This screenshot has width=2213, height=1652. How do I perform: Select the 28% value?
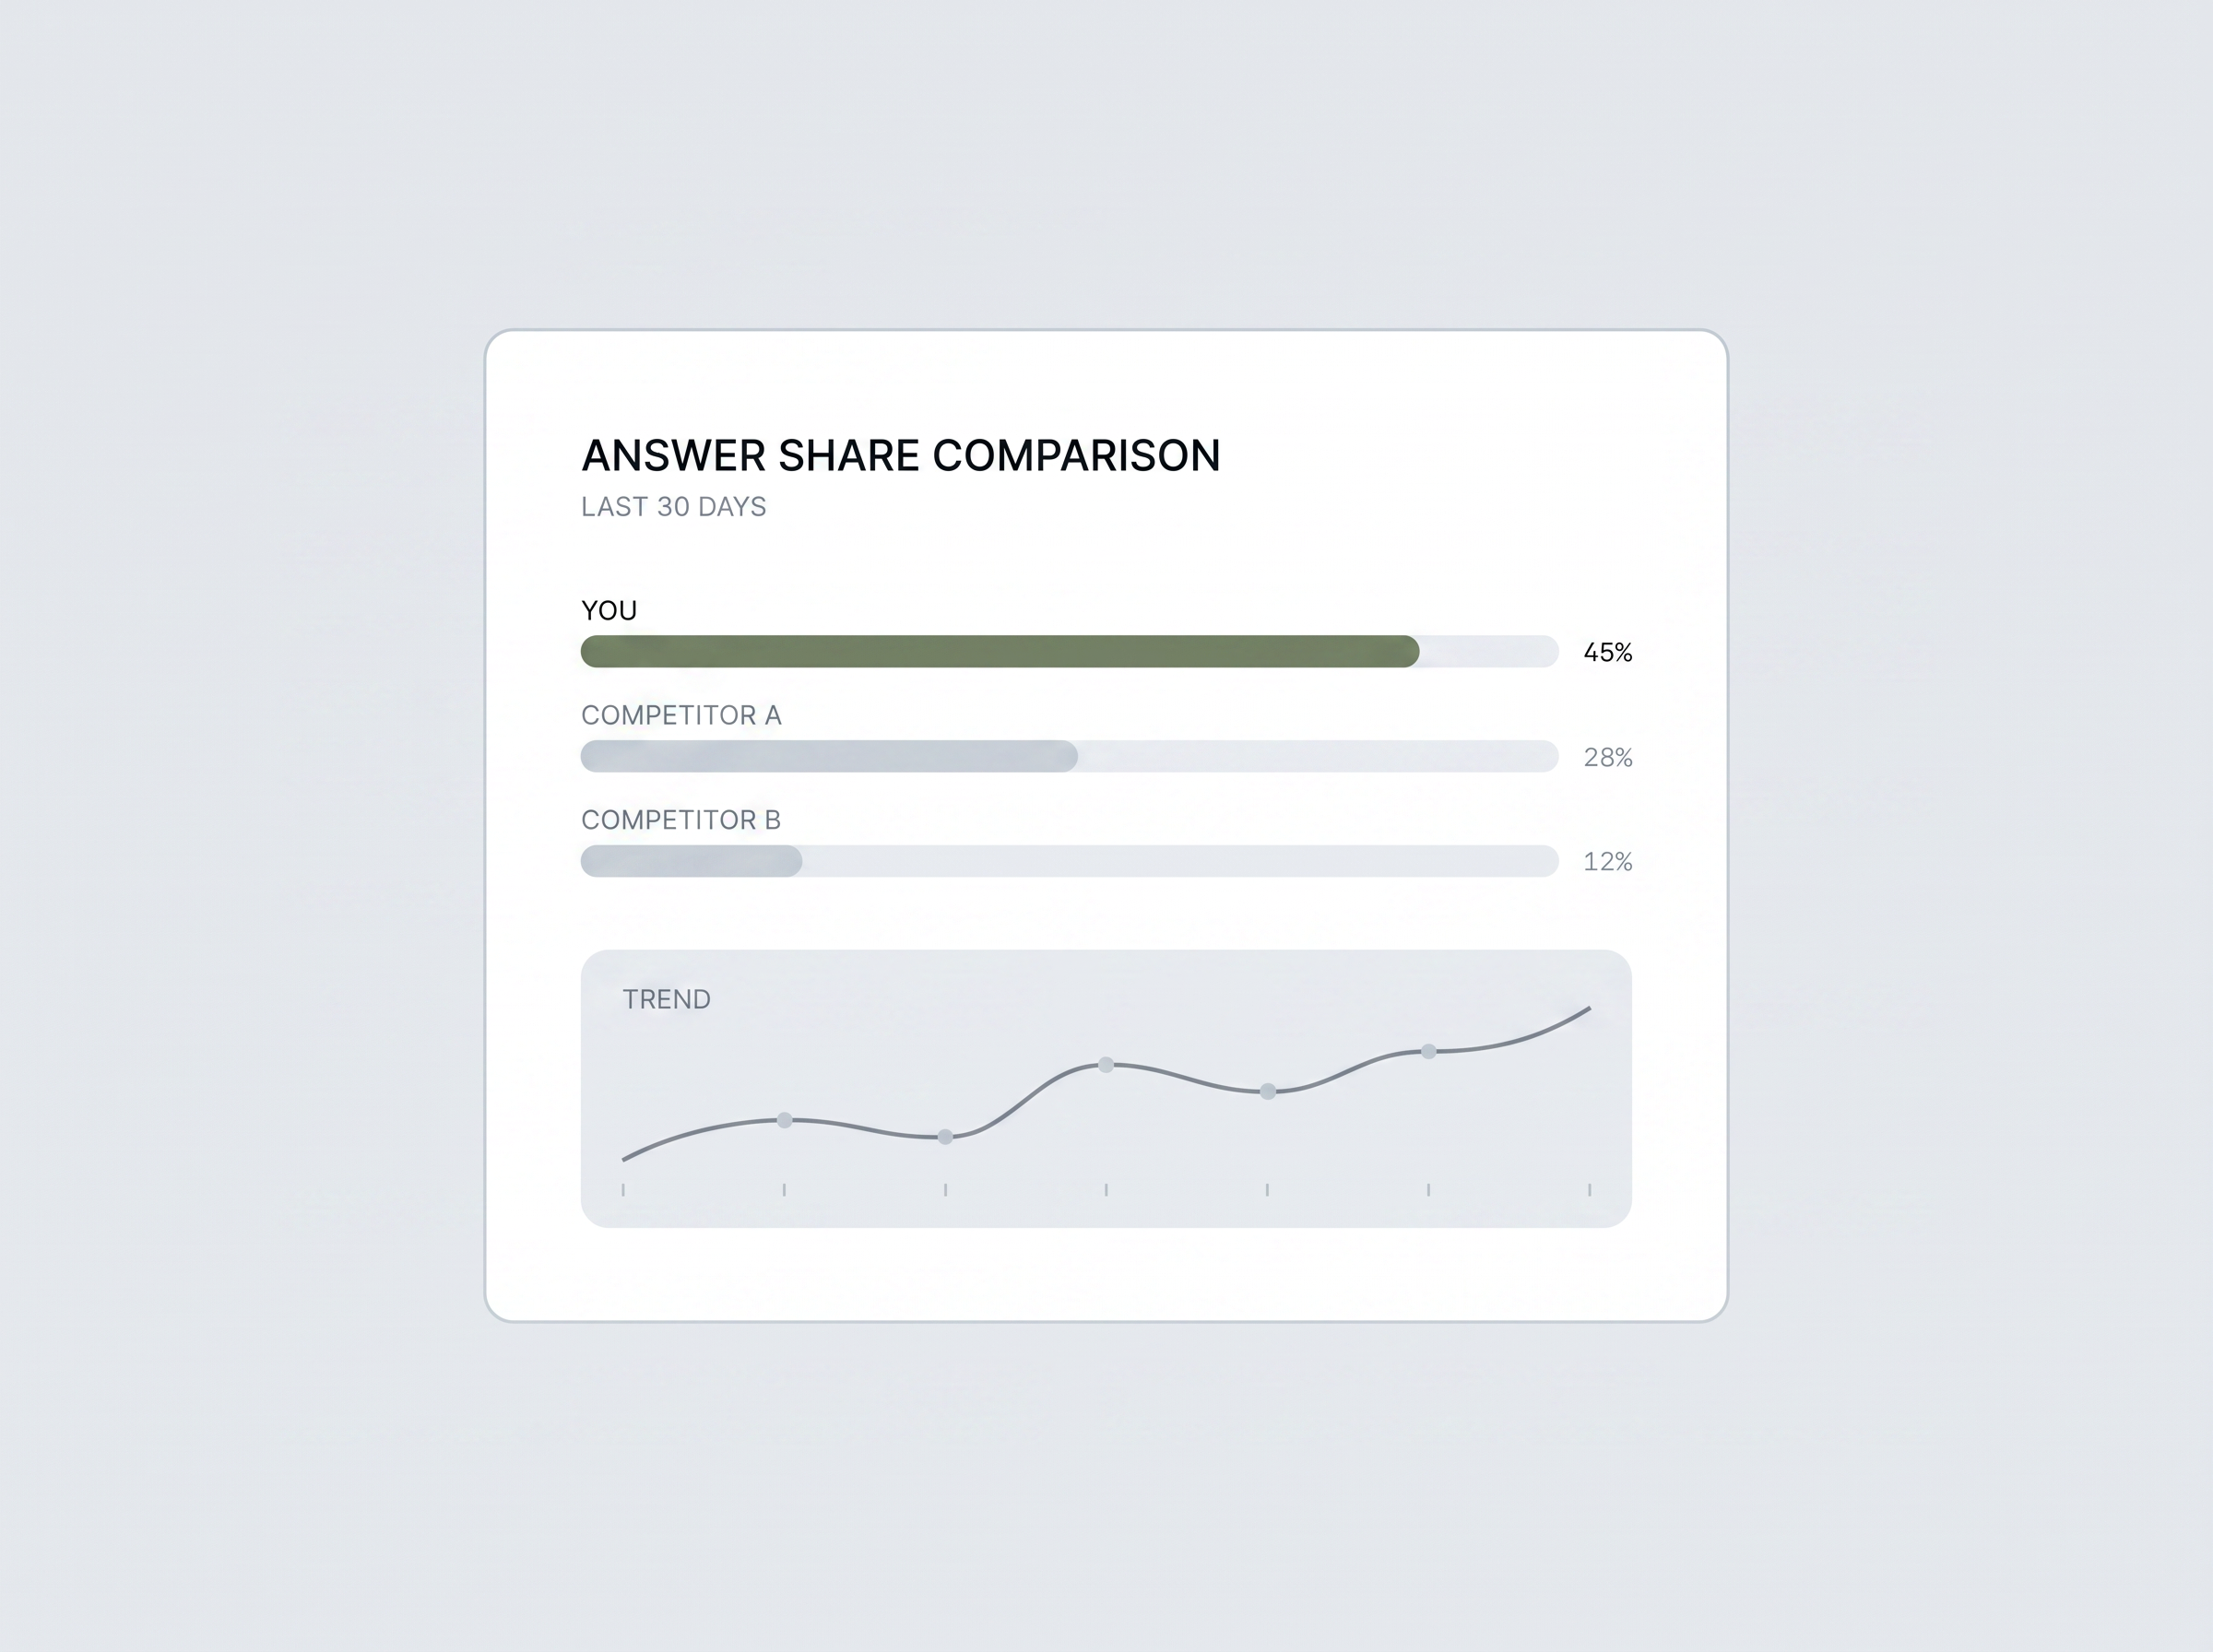1608,758
